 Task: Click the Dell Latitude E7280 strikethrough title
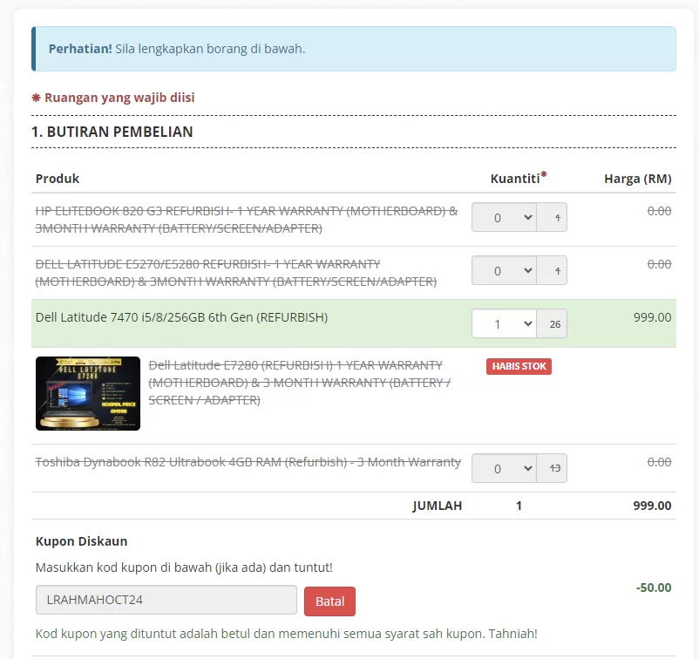pos(300,383)
